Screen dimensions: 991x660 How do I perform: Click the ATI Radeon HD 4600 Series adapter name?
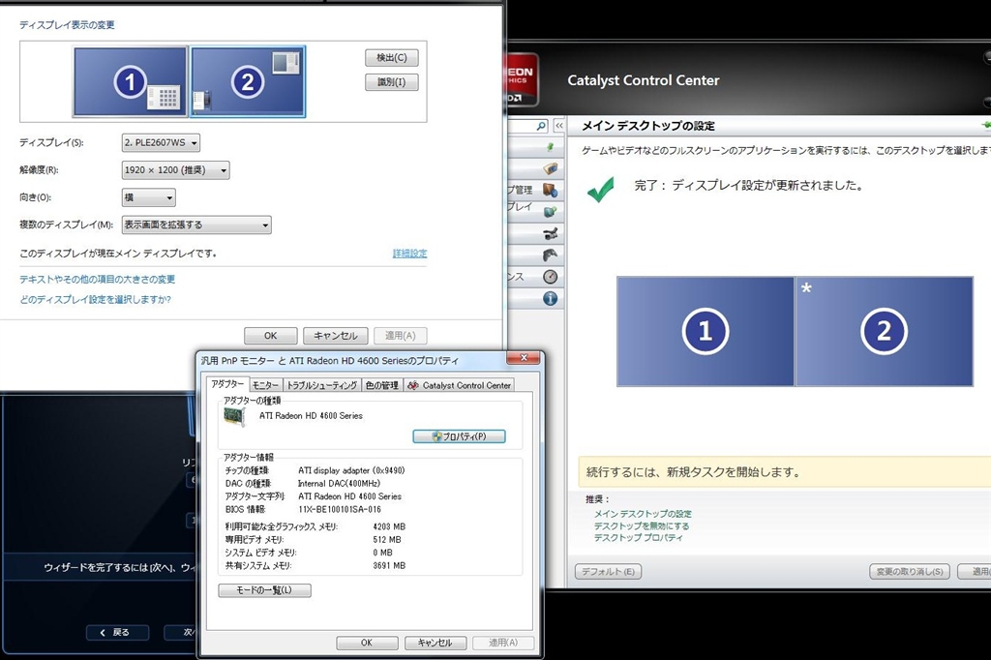click(x=311, y=416)
